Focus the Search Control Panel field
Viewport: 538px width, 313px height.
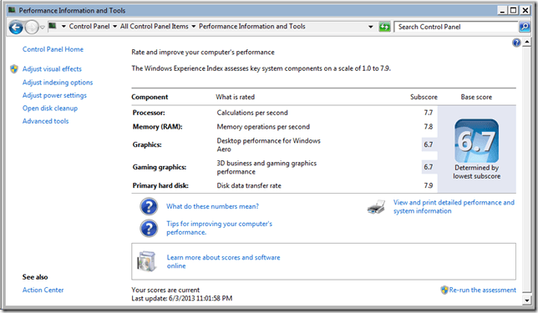pos(455,27)
